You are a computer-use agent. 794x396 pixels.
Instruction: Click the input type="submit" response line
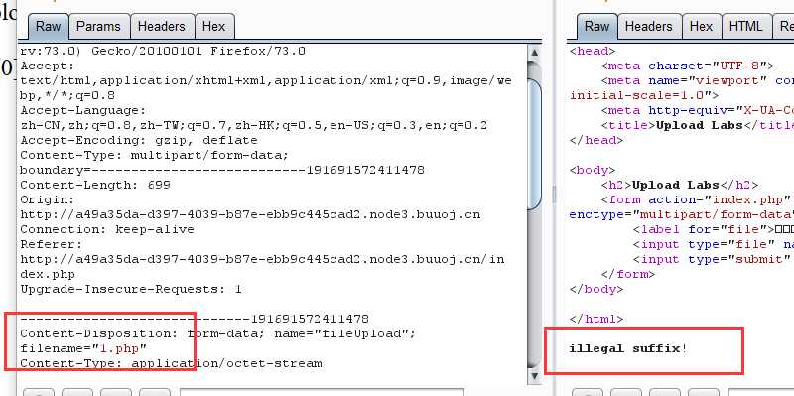point(713,259)
